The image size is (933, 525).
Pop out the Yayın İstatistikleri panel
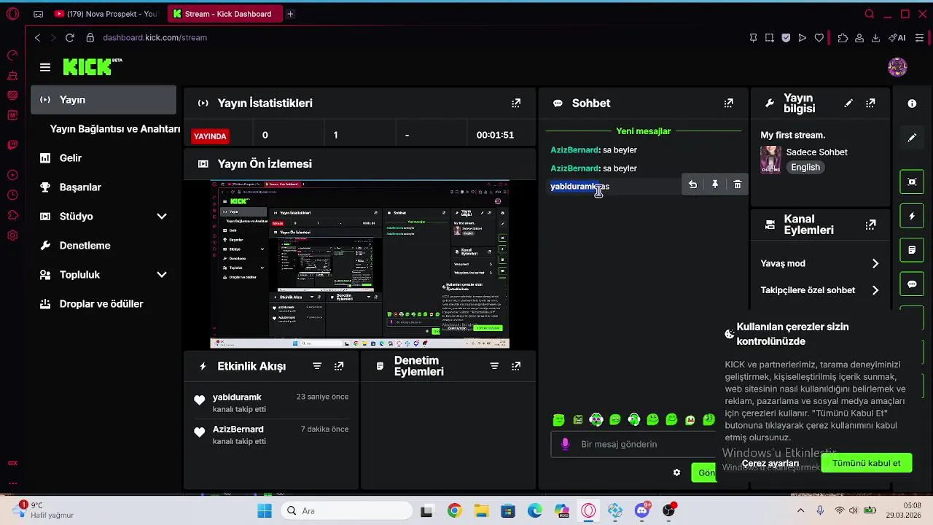click(x=516, y=104)
